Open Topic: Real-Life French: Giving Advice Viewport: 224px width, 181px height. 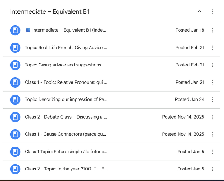point(66,48)
